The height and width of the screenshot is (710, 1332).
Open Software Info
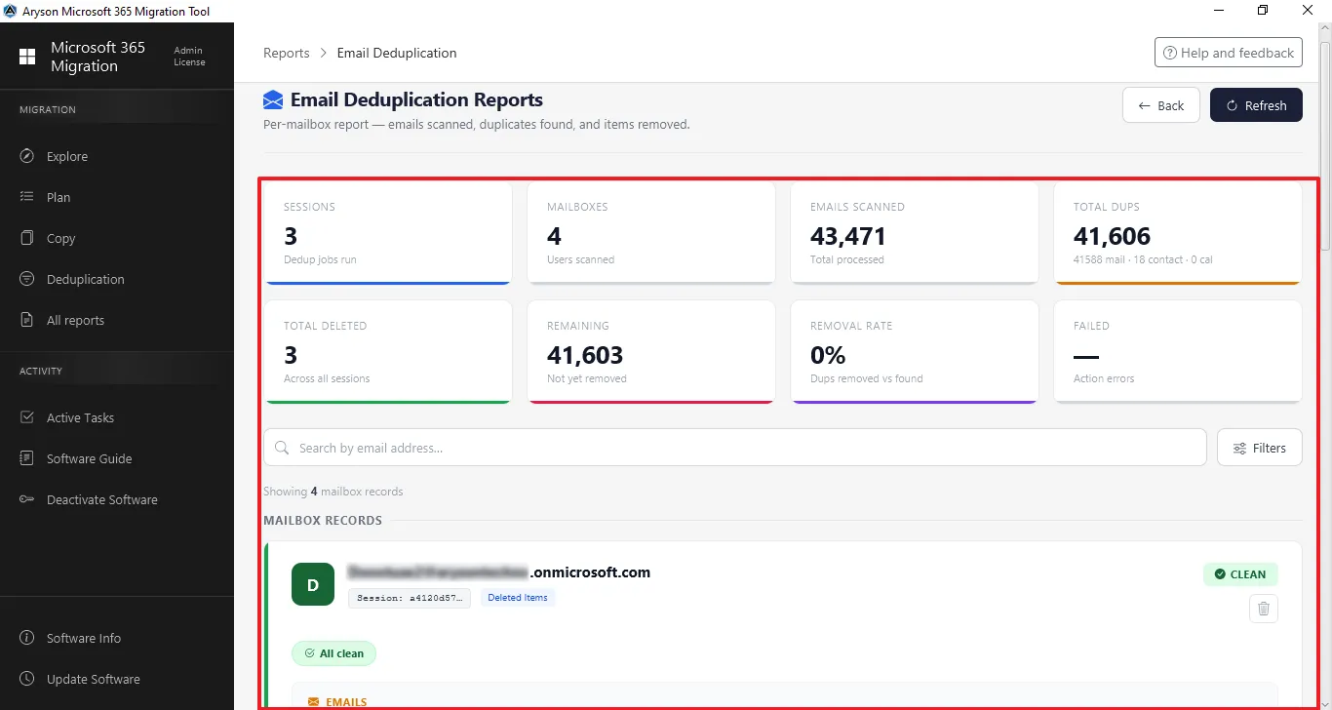(84, 638)
